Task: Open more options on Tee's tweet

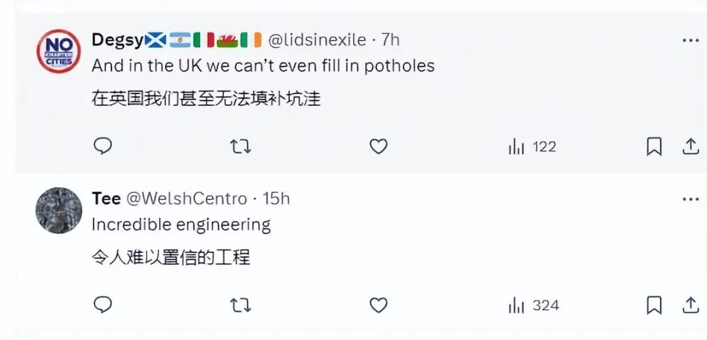Action: tap(691, 199)
